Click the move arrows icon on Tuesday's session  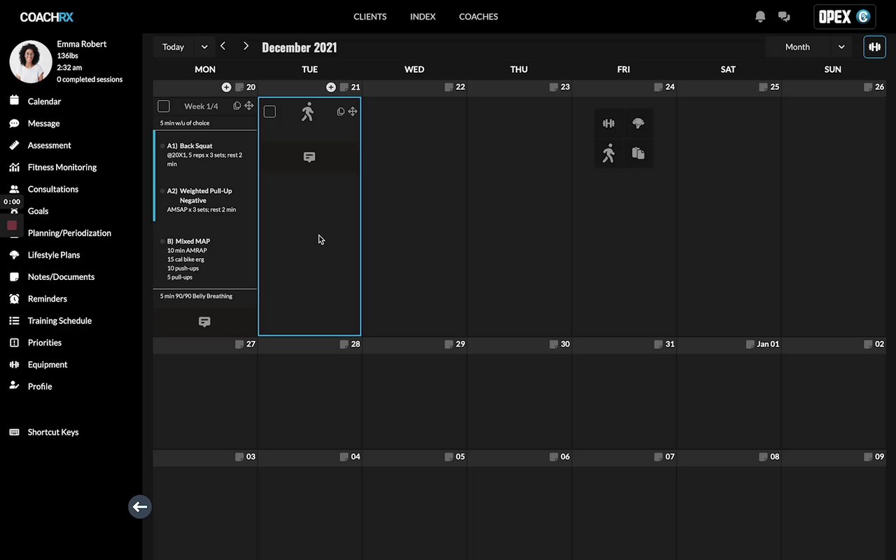pyautogui.click(x=353, y=111)
